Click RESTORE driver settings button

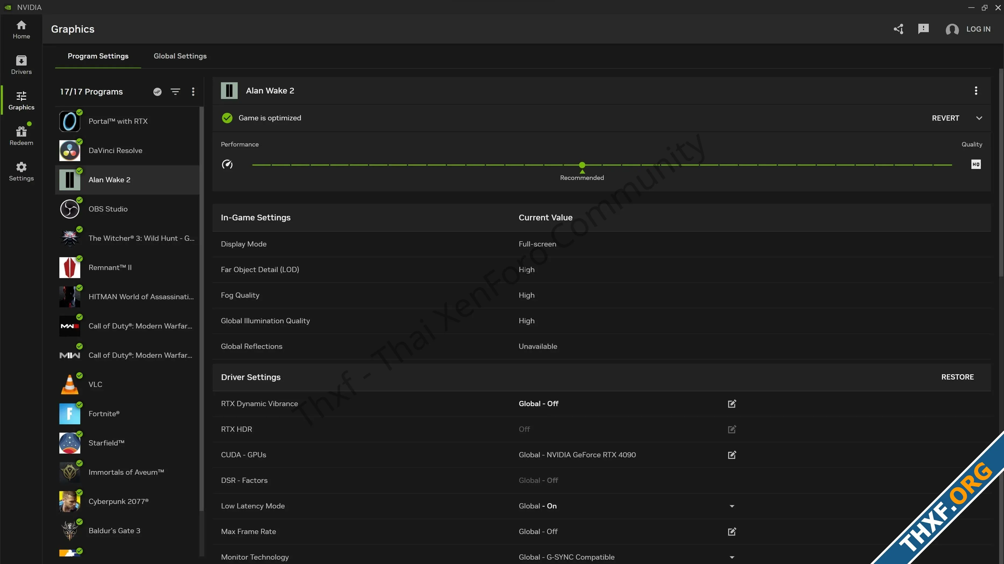click(x=957, y=377)
